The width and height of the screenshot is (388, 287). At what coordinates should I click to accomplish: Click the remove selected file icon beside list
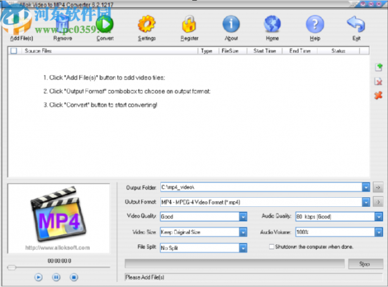click(378, 81)
